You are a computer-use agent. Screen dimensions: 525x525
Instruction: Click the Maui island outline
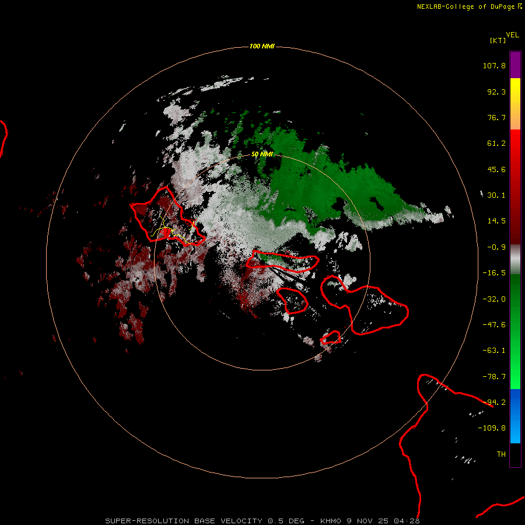(364, 304)
